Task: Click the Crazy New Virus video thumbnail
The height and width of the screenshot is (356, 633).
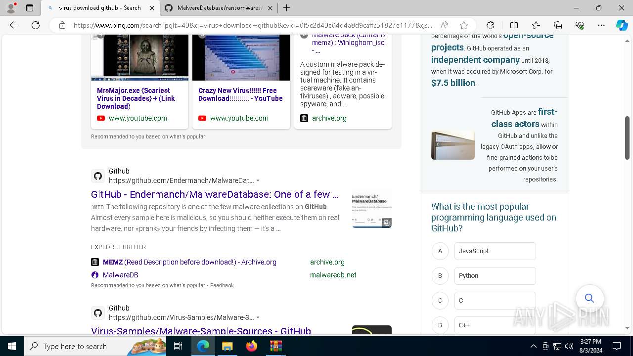Action: click(241, 57)
